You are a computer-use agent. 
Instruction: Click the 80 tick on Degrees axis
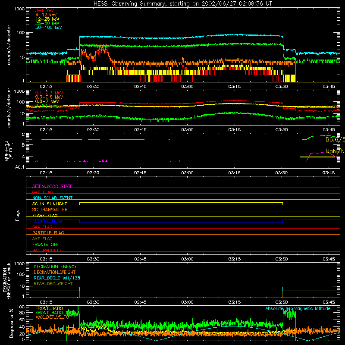point(22,313)
